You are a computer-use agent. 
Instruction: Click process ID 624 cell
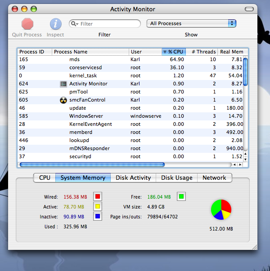[x=23, y=84]
